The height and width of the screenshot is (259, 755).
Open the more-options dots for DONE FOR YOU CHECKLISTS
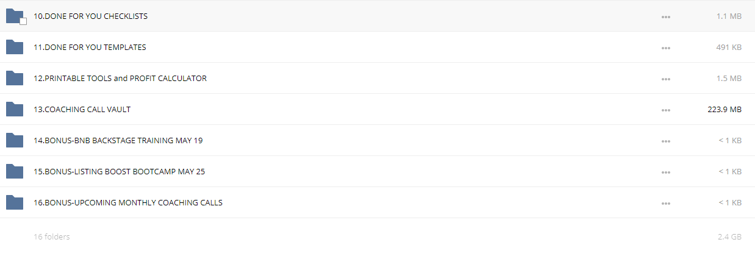[666, 16]
